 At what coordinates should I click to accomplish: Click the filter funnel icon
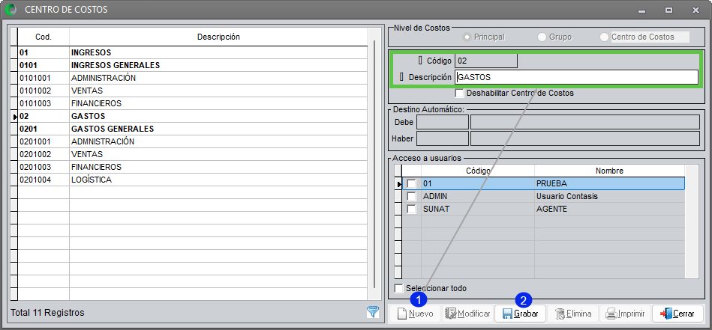(x=372, y=312)
